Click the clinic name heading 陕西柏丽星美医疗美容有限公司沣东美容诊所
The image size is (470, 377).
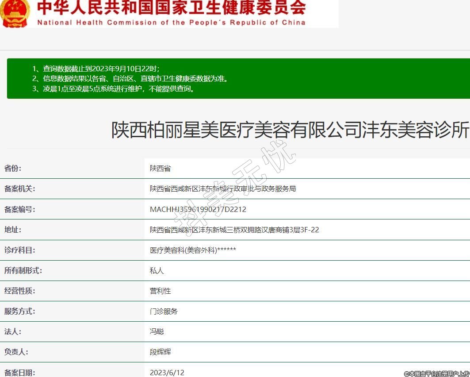[290, 130]
